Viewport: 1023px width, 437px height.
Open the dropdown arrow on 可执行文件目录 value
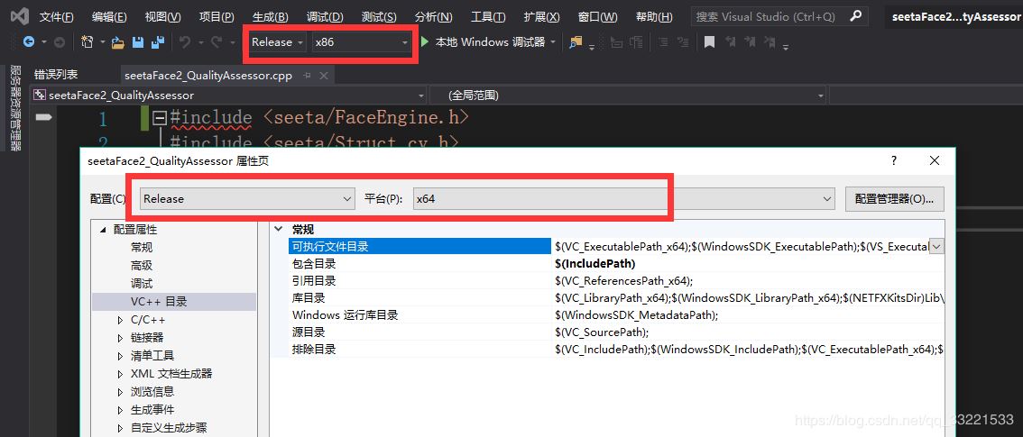click(x=937, y=246)
